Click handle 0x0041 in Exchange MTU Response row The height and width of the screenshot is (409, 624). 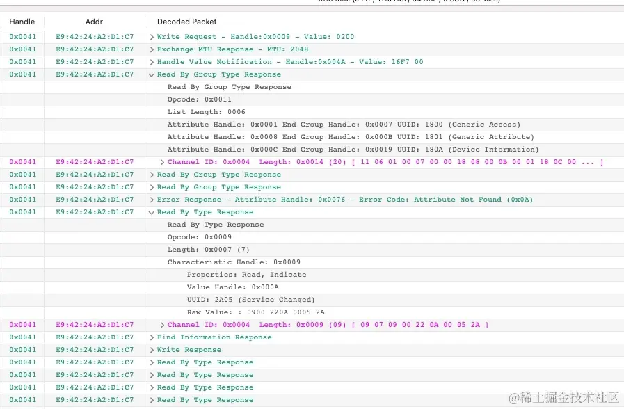tap(23, 49)
